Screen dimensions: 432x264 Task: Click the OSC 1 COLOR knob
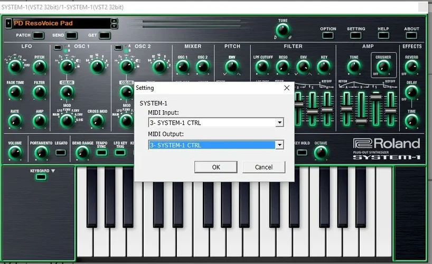click(x=67, y=92)
